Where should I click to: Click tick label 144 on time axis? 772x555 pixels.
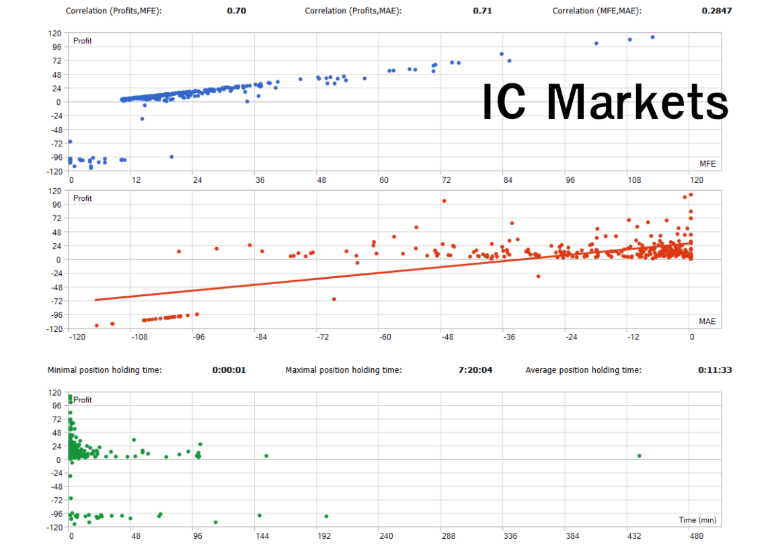pos(262,536)
